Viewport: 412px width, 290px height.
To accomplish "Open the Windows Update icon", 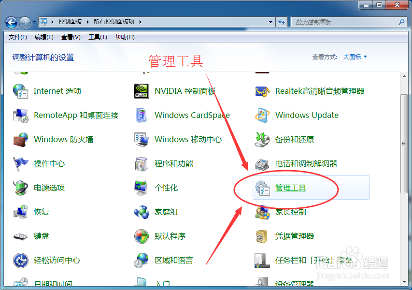I will [x=262, y=116].
